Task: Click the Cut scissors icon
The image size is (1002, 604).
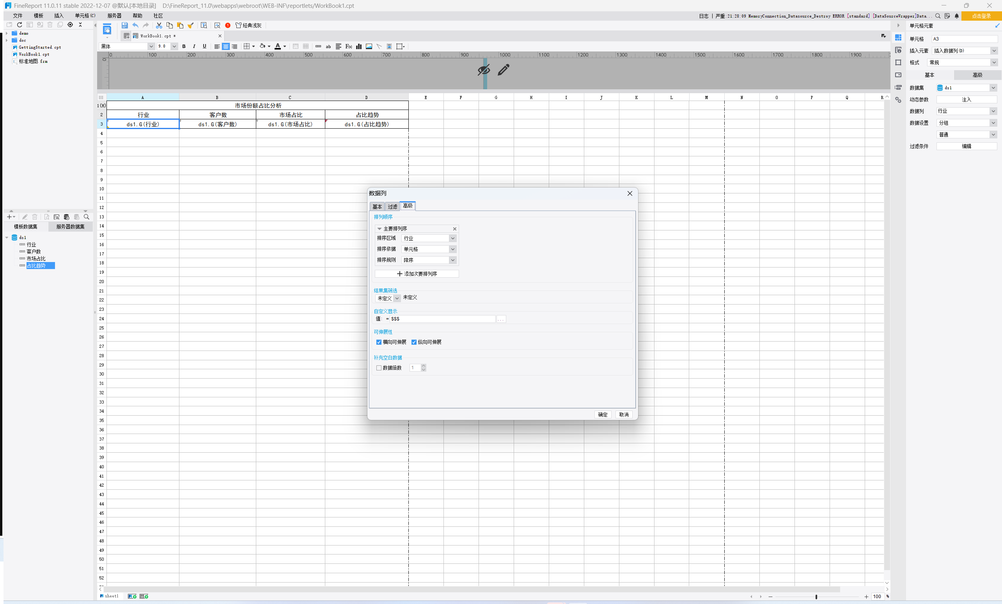Action: pos(159,25)
